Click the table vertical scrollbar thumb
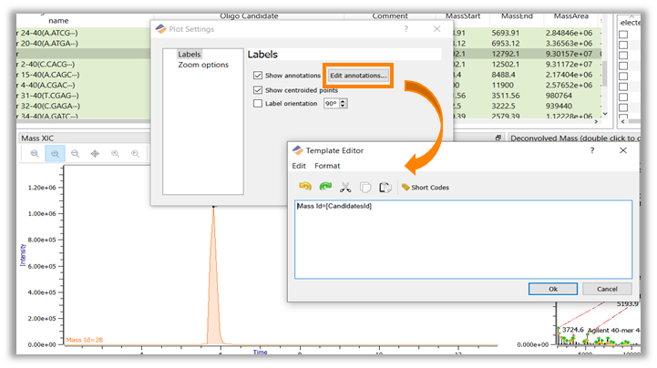 point(605,74)
